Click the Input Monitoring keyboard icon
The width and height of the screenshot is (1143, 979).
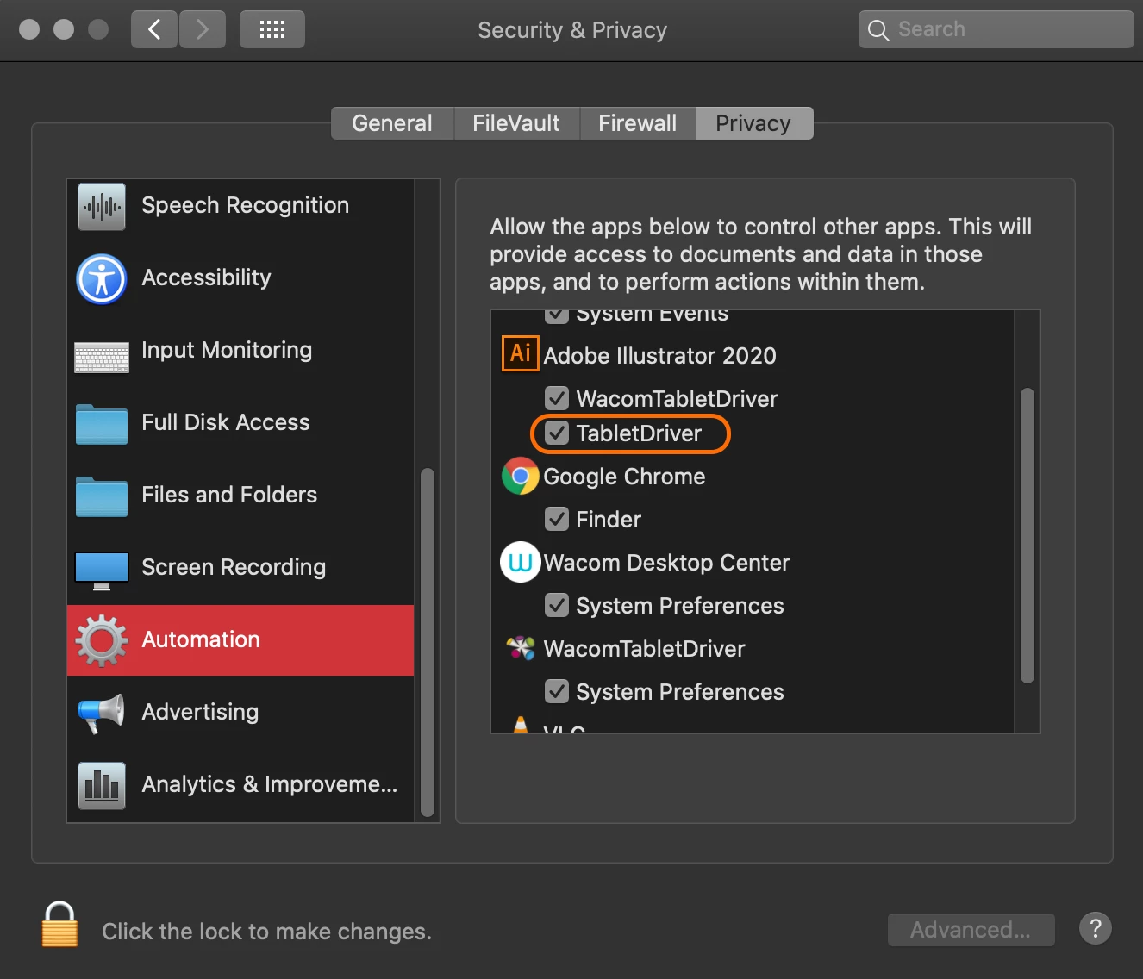coord(102,357)
